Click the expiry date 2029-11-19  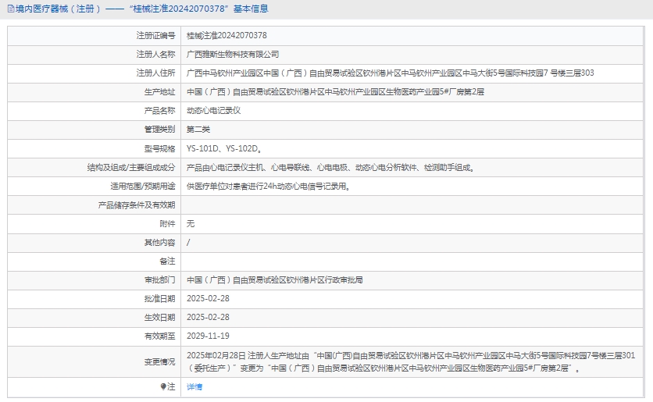[x=208, y=336]
